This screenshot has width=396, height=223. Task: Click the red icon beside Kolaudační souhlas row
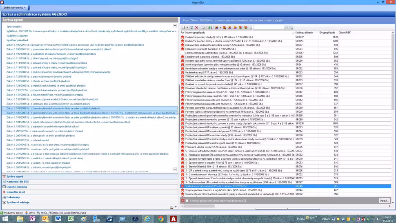pyautogui.click(x=182, y=49)
